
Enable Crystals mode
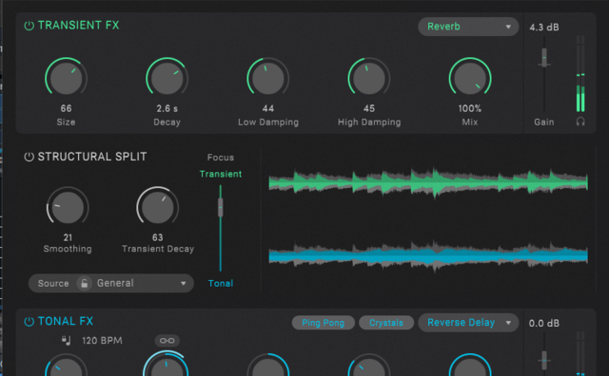(386, 323)
